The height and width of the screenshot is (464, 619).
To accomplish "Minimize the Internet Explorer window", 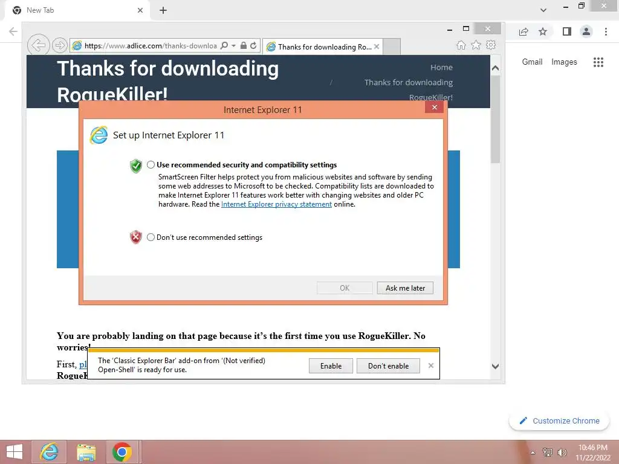I will [450, 29].
